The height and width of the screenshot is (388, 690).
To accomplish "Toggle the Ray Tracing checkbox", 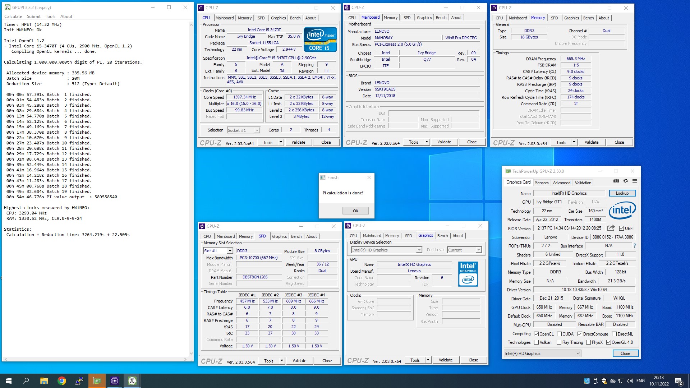I will 559,342.
